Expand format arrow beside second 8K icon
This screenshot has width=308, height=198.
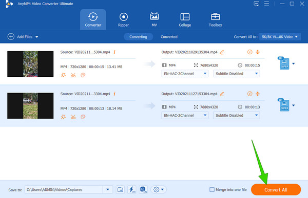tap(294, 105)
